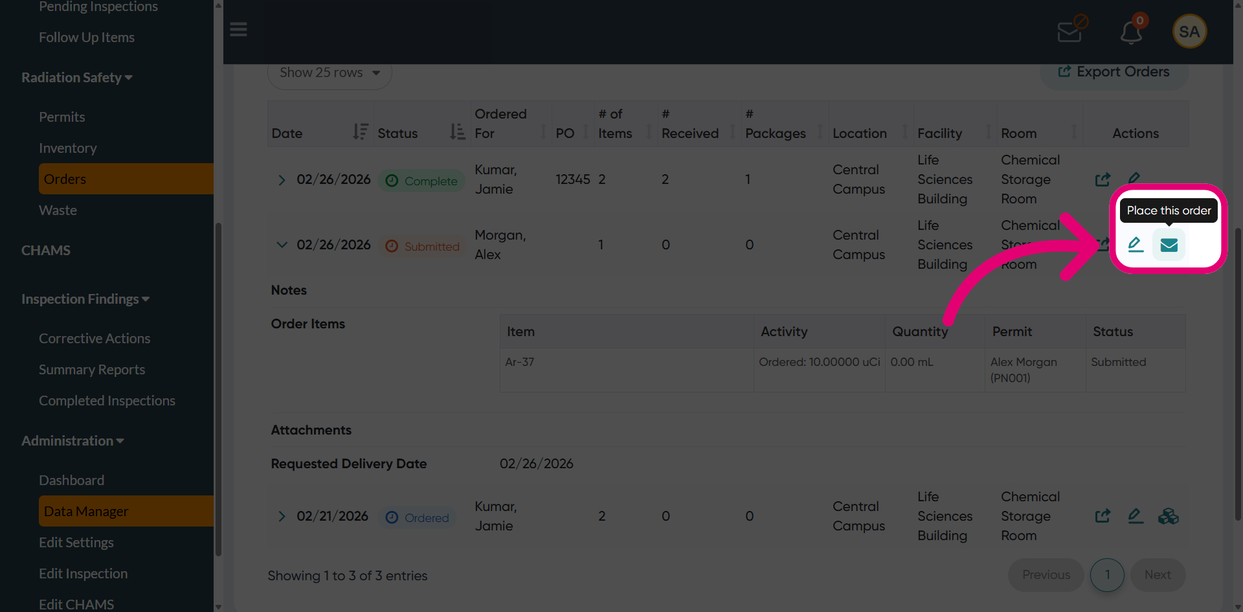Open Inventory in the sidebar
The image size is (1243, 612).
(68, 148)
